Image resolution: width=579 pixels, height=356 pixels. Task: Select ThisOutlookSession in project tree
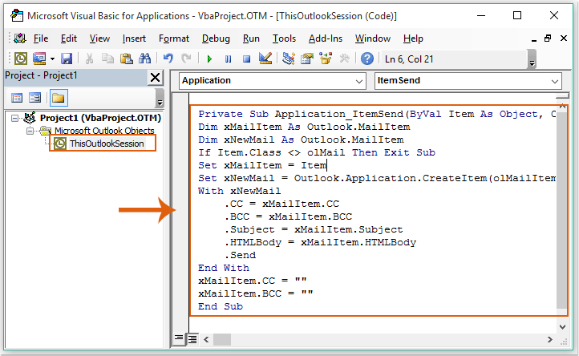tap(107, 144)
